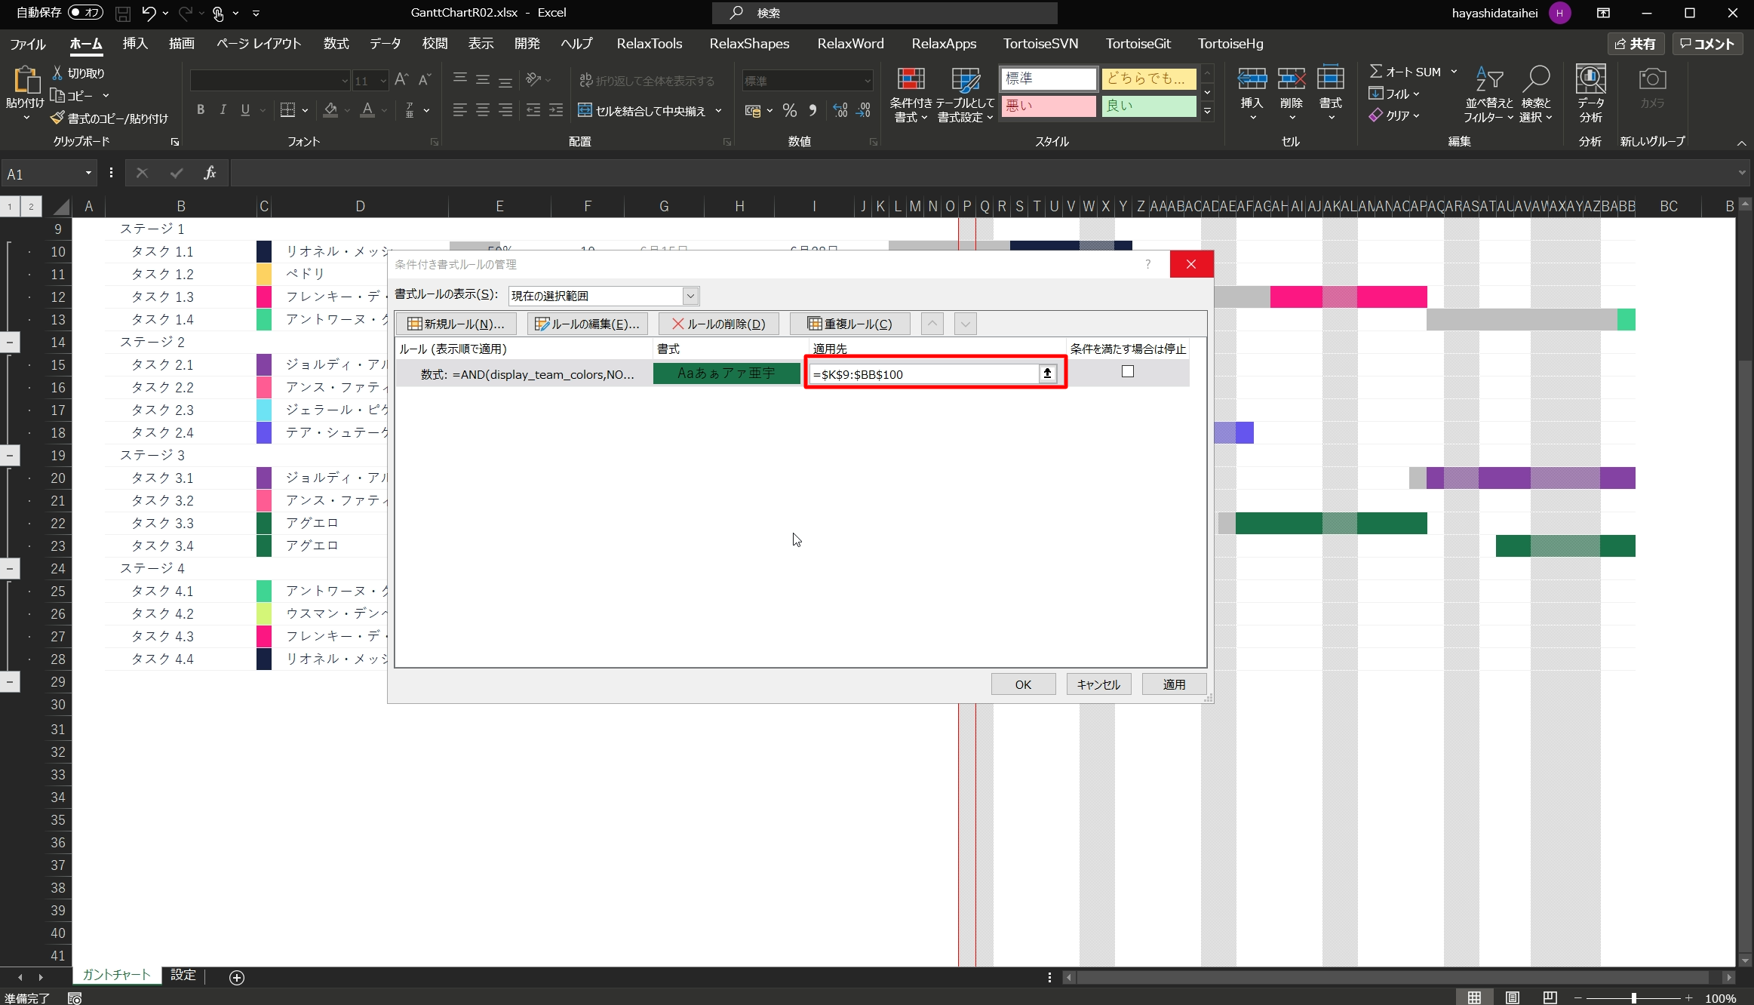The height and width of the screenshot is (1005, 1754).
Task: Expand the Name Box dropdown
Action: [88, 174]
